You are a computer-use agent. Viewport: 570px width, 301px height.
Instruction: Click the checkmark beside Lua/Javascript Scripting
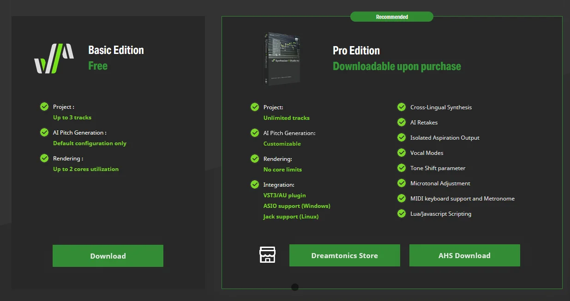point(402,214)
